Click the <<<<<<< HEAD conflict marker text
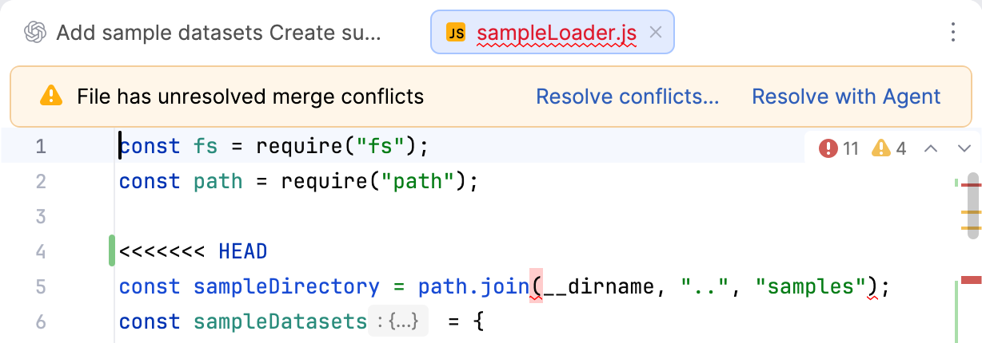This screenshot has width=982, height=343. point(193,252)
